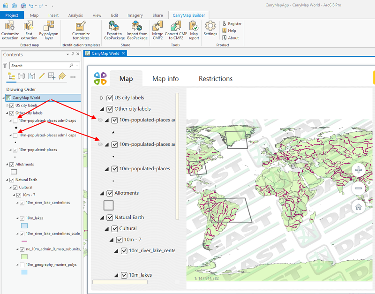Uncheck Other city labels in Map tab
375x294 pixels.
point(110,109)
